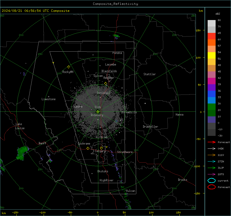Click the magenta 18TS arrow icon
Image resolution: width=231 pixels, height=216 pixels.
point(211,174)
